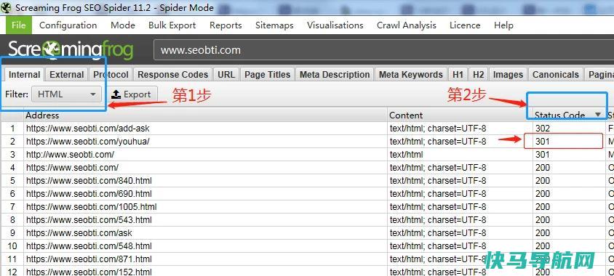Click the Export button
614x276 pixels.
[132, 94]
